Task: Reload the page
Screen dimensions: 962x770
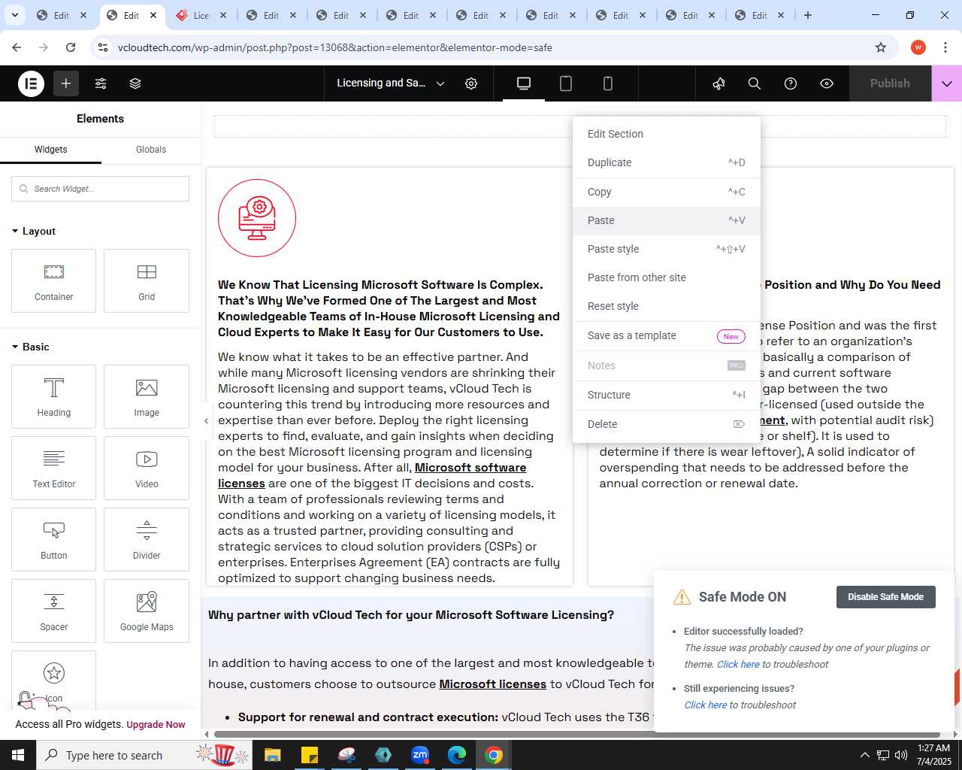Action: (x=71, y=47)
